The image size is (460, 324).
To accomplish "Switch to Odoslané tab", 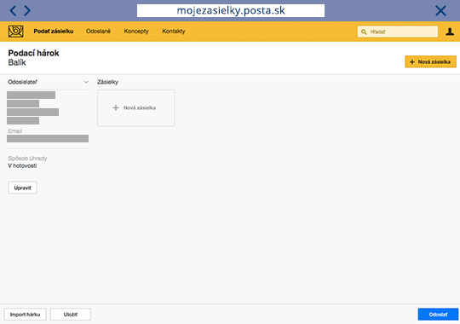I will [98, 32].
